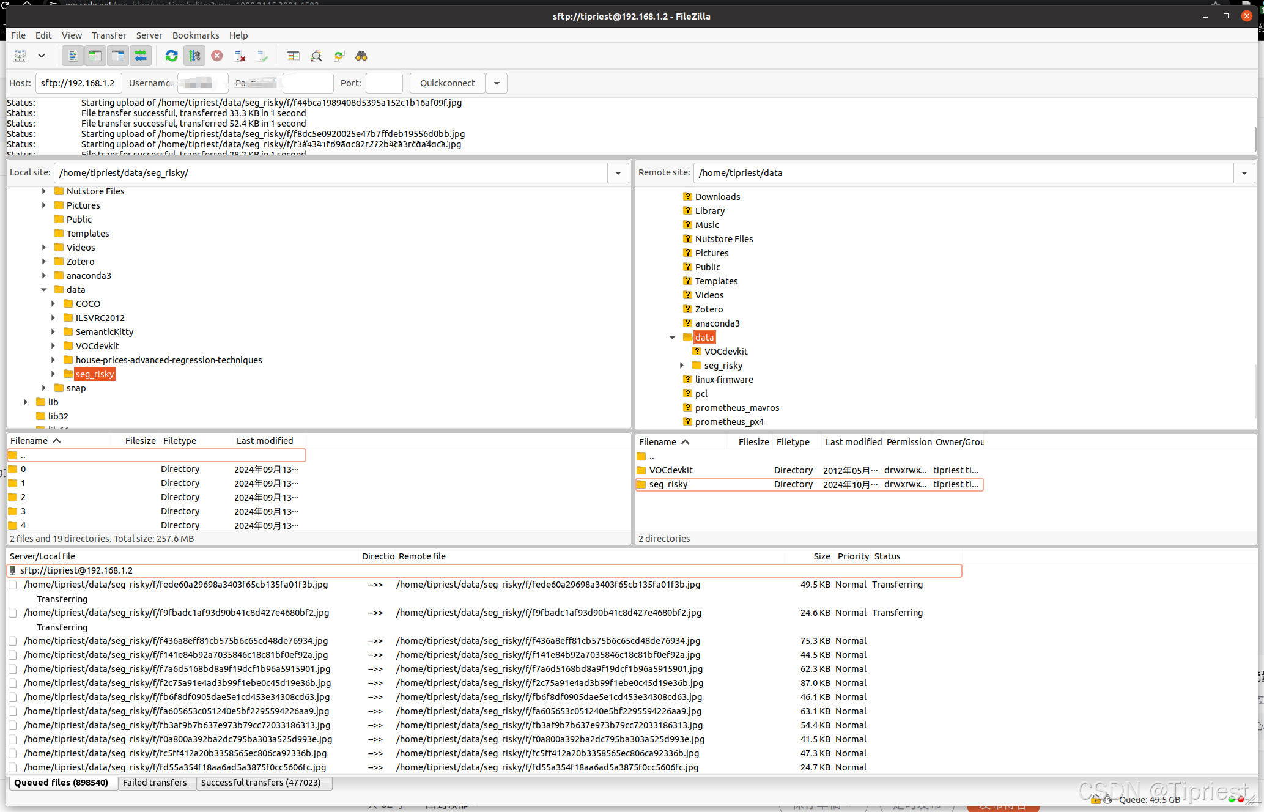Collapse the remote data folder

[x=673, y=338]
